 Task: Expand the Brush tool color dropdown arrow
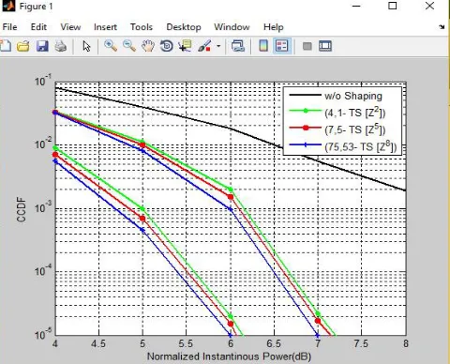tap(218, 46)
